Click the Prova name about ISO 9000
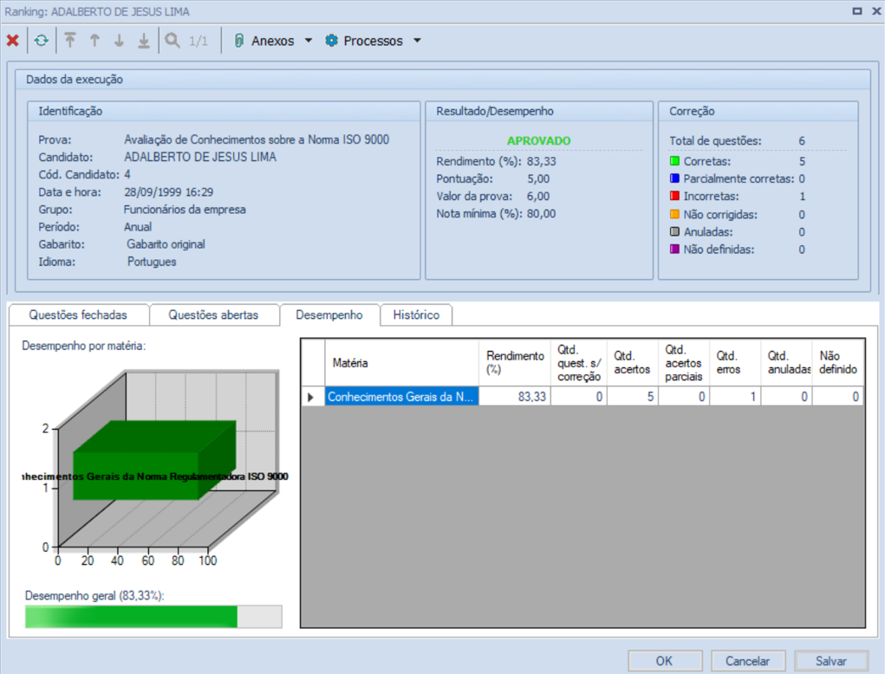Image resolution: width=885 pixels, height=674 pixels. coord(257,139)
